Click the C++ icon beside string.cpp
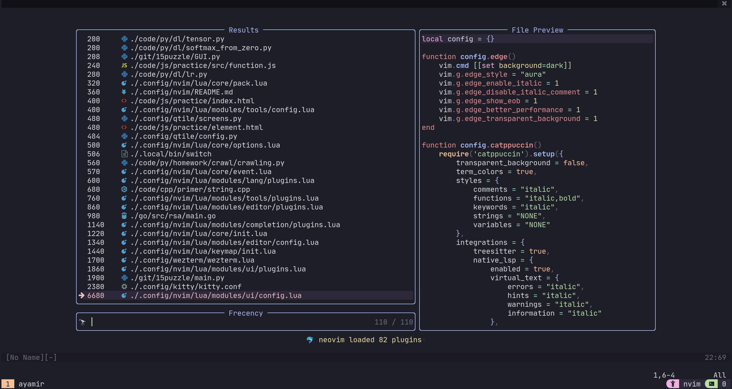732x389 pixels. point(124,190)
